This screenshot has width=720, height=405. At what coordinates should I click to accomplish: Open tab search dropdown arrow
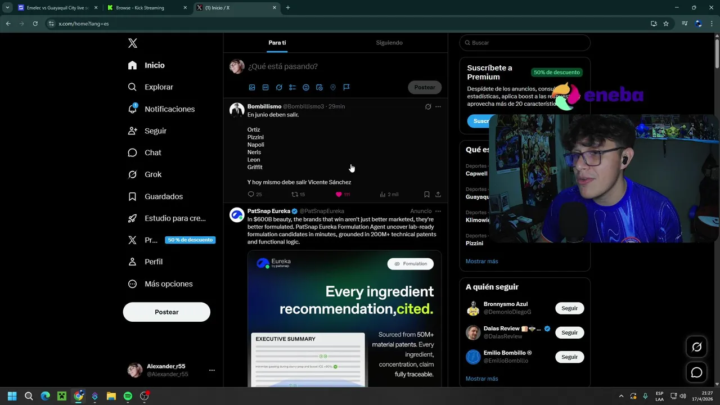click(7, 8)
